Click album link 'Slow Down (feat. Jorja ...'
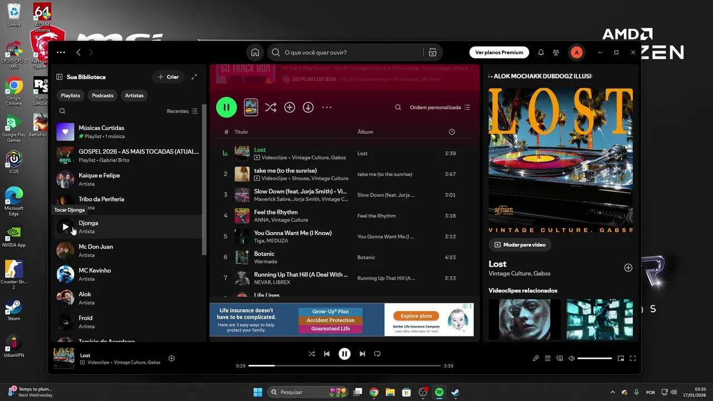This screenshot has width=713, height=401. 385,195
